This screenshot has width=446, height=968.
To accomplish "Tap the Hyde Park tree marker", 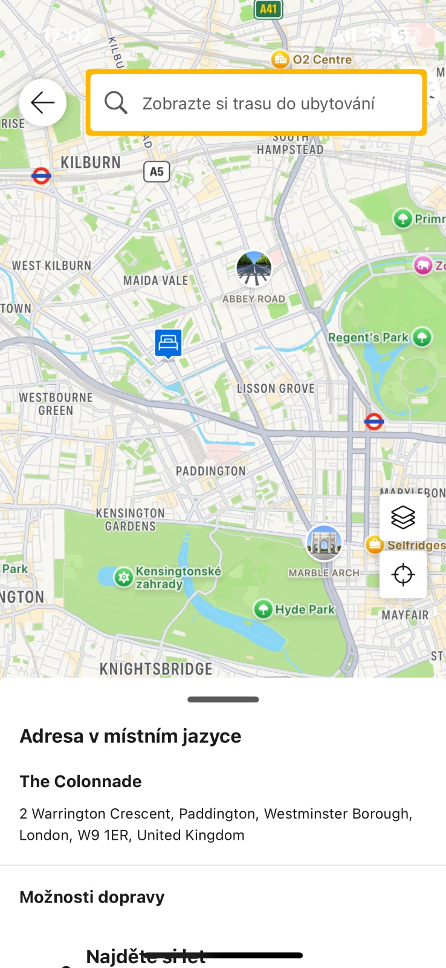I will tap(263, 609).
